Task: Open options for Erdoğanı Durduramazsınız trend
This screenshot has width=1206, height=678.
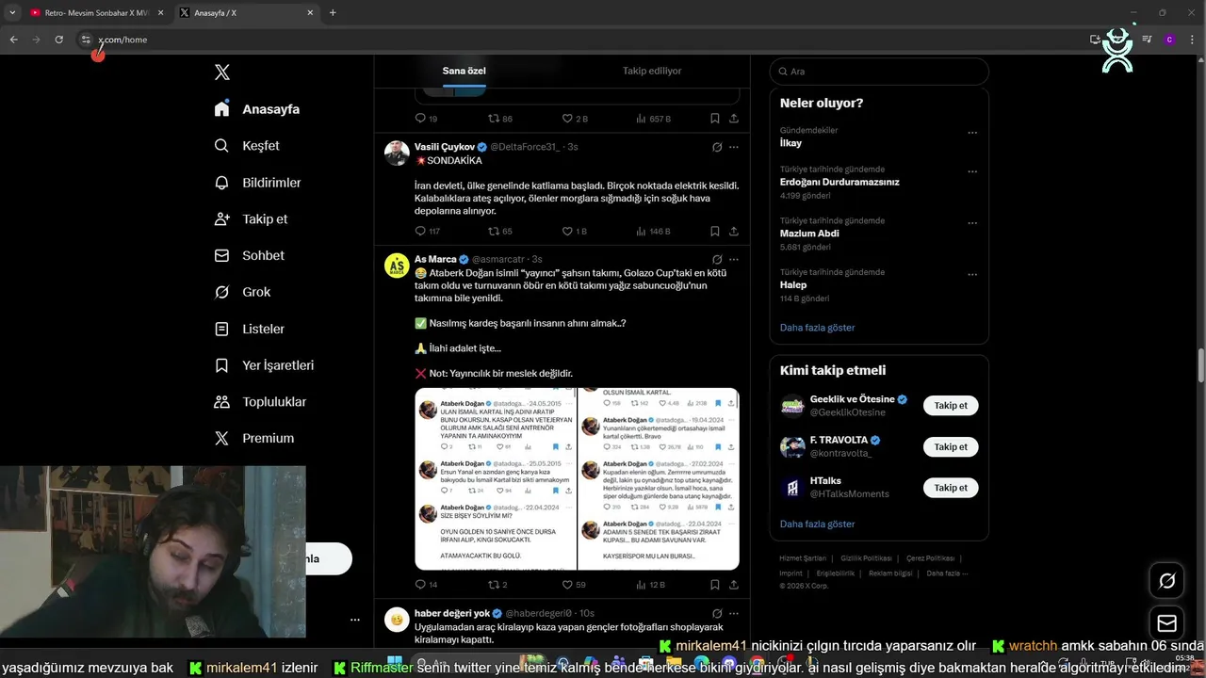Action: [972, 171]
